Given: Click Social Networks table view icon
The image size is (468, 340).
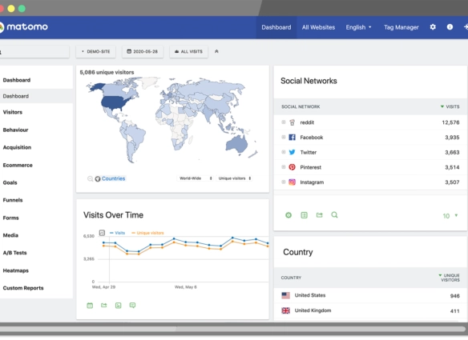Looking at the screenshot, I should click(x=305, y=215).
